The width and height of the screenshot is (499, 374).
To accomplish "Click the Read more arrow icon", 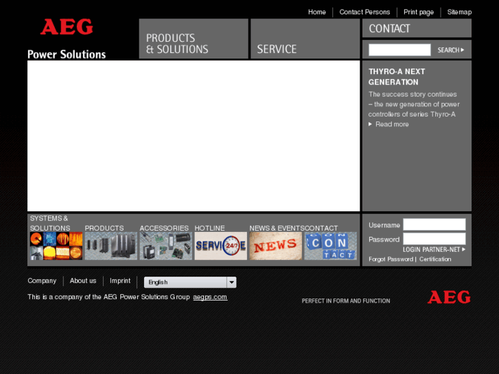I will [x=370, y=124].
